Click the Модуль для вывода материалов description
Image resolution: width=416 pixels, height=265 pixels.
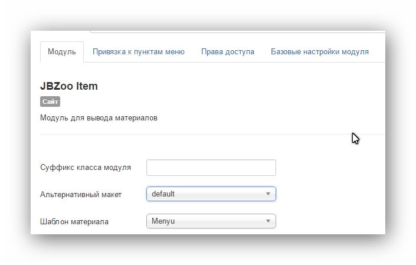pos(99,118)
